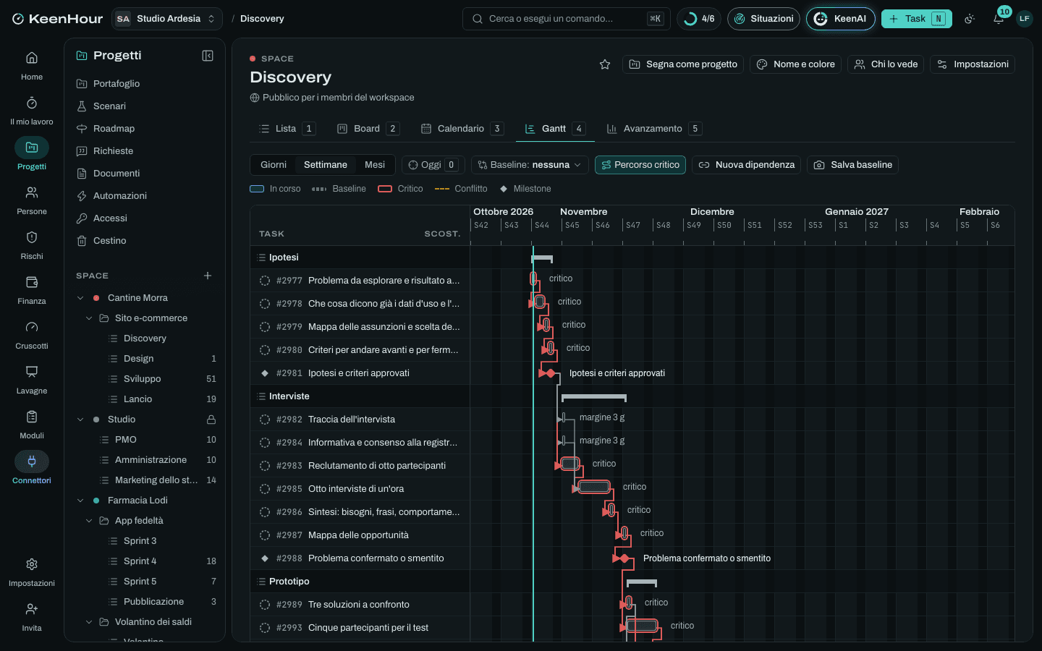1042x651 pixels.
Task: Switch timeline scale to Giorni
Action: pos(274,165)
